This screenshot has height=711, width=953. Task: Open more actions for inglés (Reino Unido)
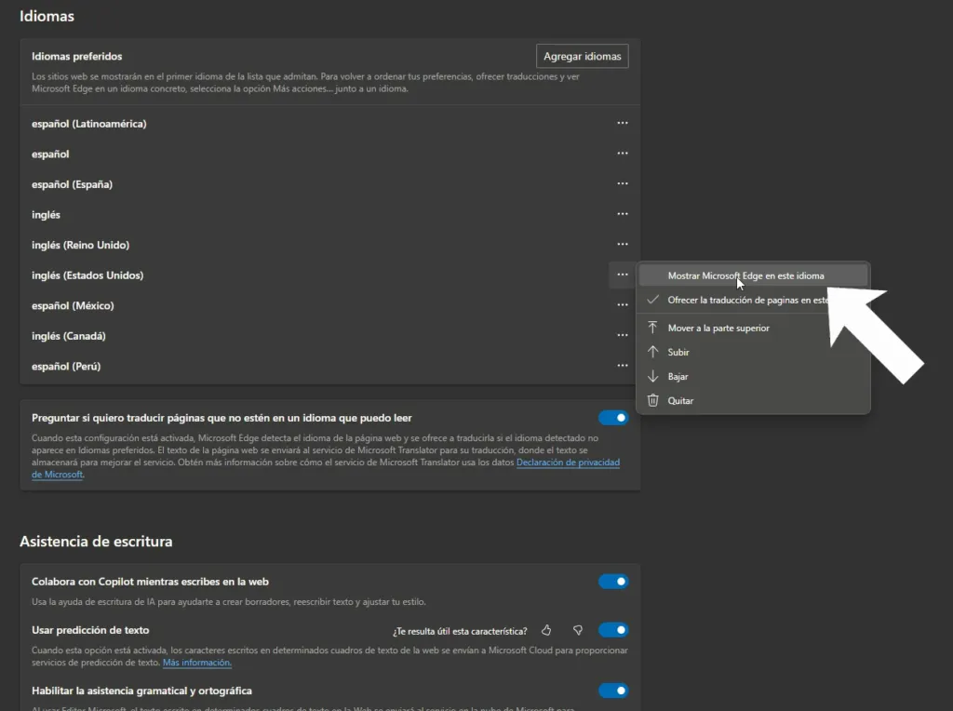pos(623,245)
